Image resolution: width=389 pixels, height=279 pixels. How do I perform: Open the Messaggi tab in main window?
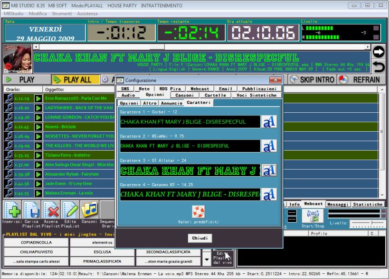pyautogui.click(x=338, y=204)
